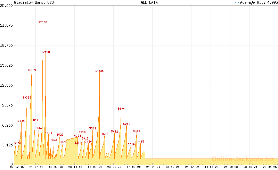The height and width of the screenshot is (170, 278).
Task: Select the 09-06-19 x-axis date label
Action: 95,167
